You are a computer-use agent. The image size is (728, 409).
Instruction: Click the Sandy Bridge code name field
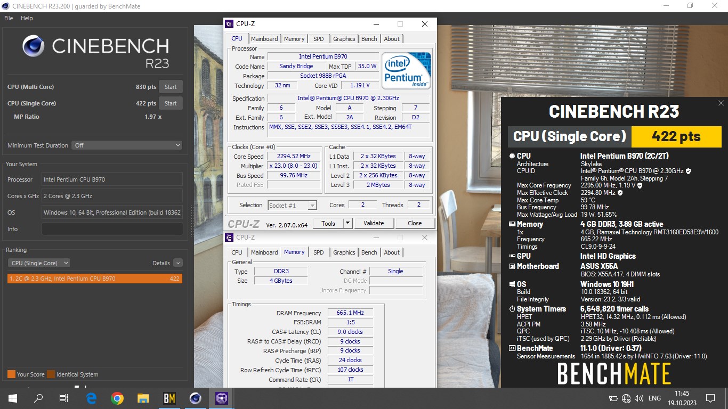click(x=296, y=67)
